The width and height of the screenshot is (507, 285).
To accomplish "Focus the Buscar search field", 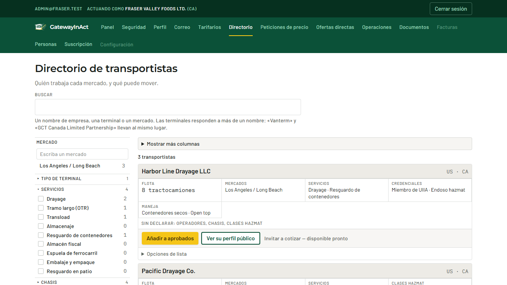I will point(168,107).
